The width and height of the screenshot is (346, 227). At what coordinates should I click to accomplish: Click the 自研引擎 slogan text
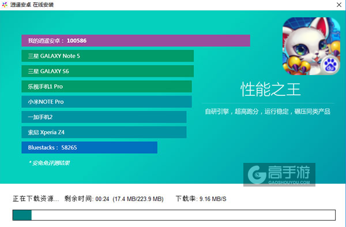click(268, 111)
